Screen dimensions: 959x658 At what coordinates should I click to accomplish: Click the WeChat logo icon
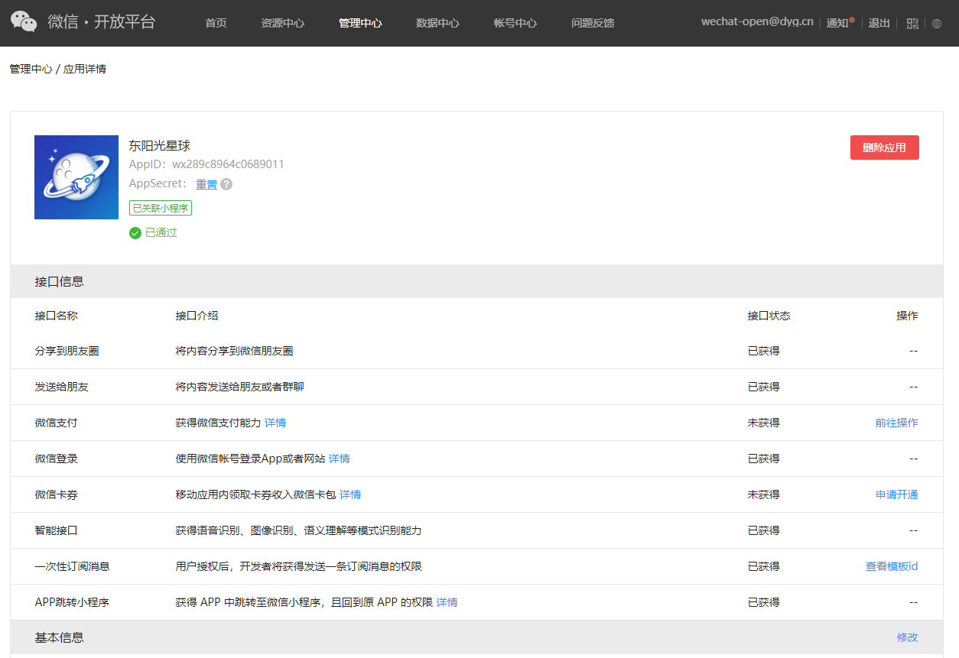click(24, 21)
